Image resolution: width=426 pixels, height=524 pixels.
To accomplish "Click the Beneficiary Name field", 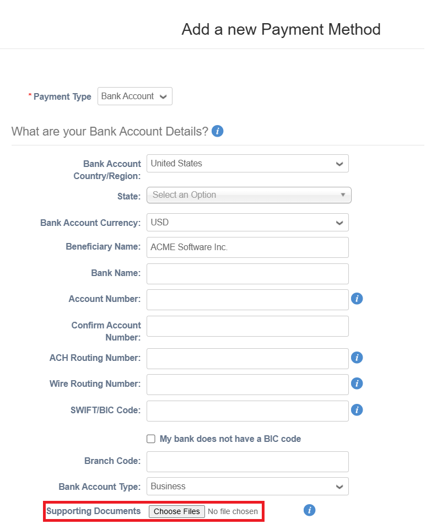I will 247,247.
